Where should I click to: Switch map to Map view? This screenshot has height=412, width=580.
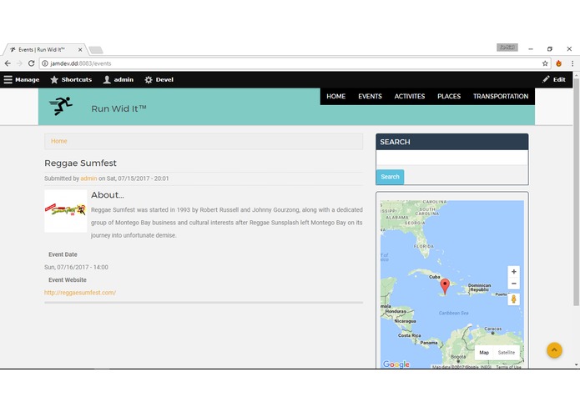tap(484, 353)
